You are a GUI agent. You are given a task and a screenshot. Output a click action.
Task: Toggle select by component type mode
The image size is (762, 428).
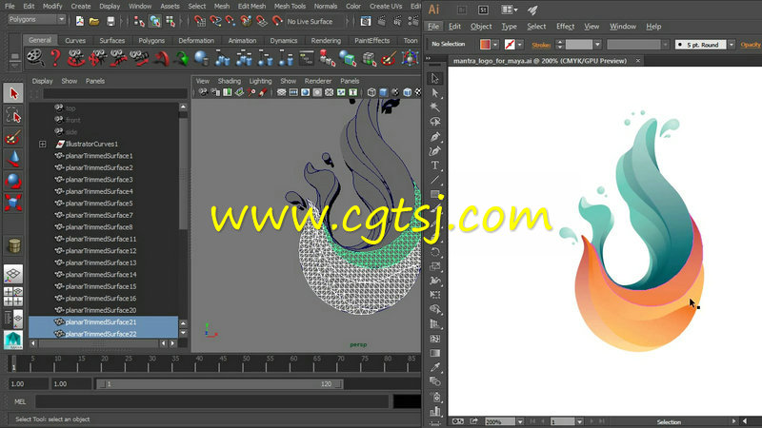coord(170,21)
